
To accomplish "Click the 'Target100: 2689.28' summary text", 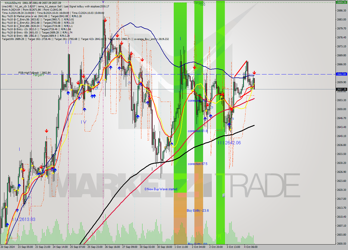I will pyautogui.click(x=13, y=39).
